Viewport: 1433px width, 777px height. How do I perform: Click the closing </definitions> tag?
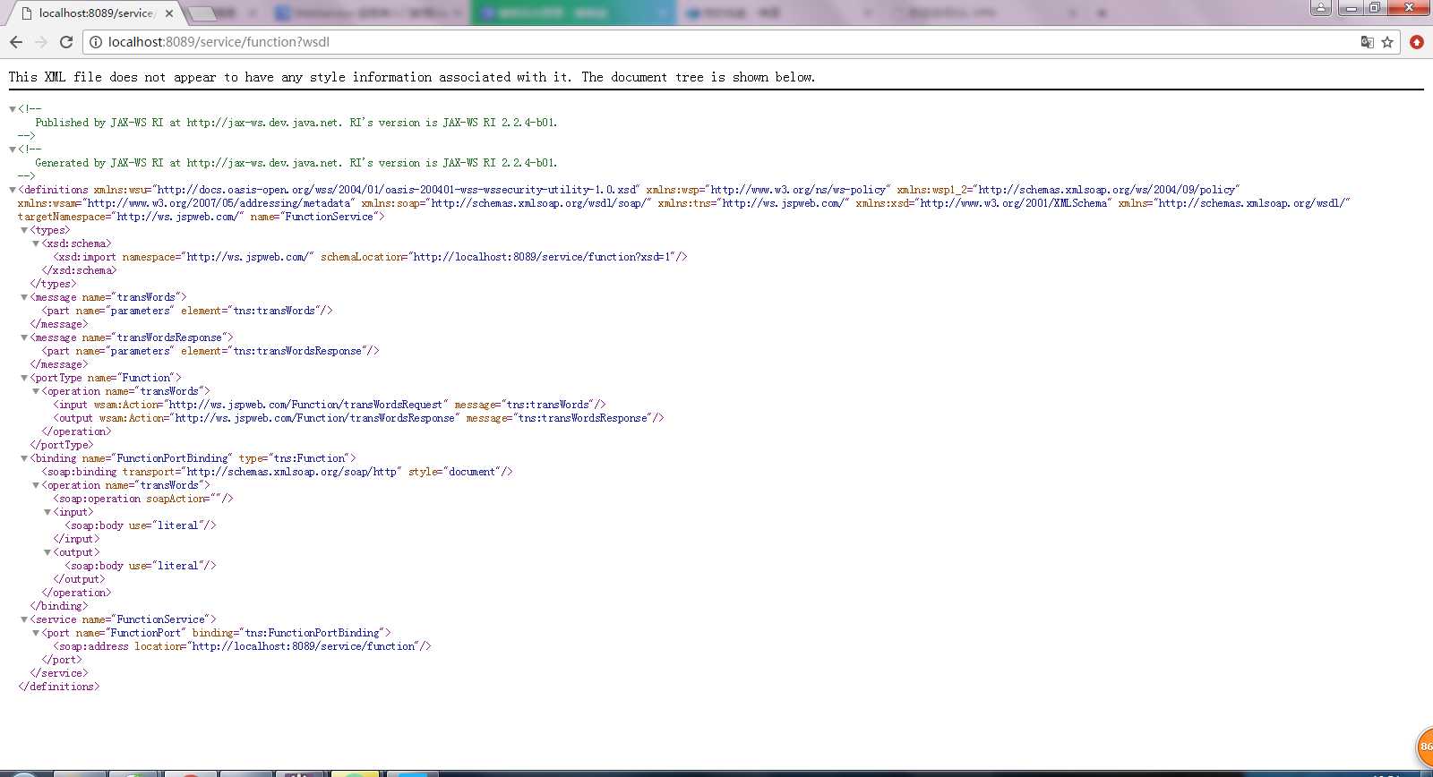point(59,687)
